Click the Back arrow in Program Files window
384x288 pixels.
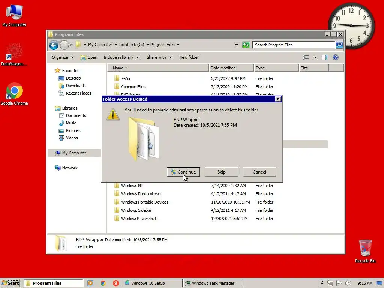click(54, 45)
